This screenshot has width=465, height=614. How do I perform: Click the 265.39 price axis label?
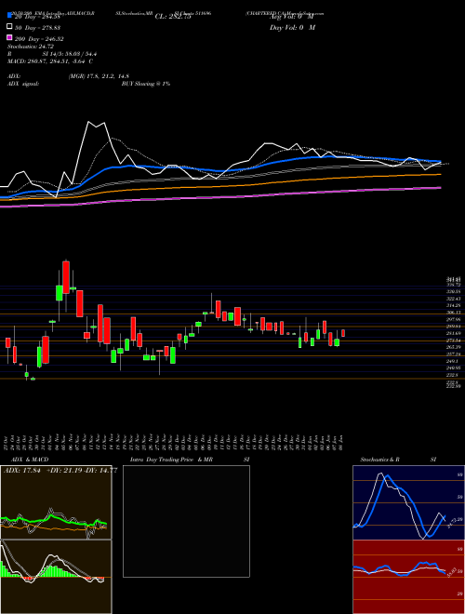(453, 347)
